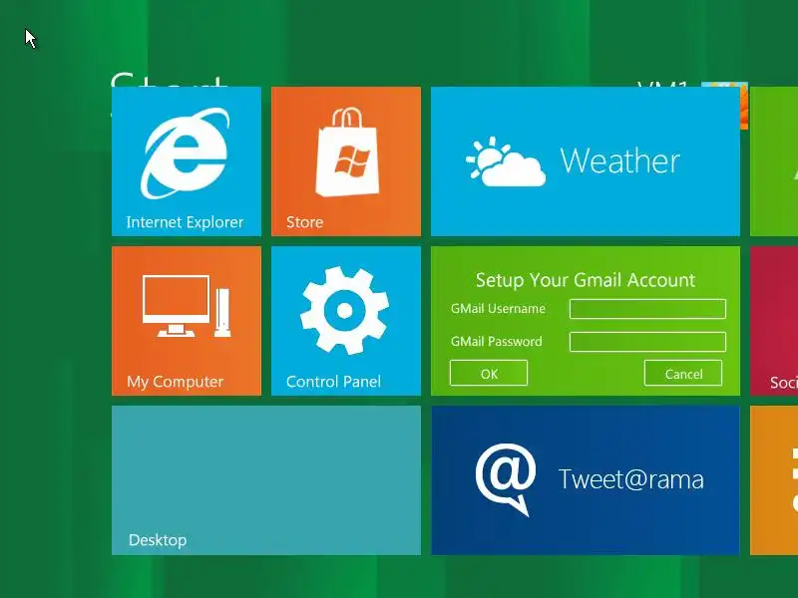Open the Tweet@rama tile
This screenshot has height=598, width=798.
tap(586, 480)
